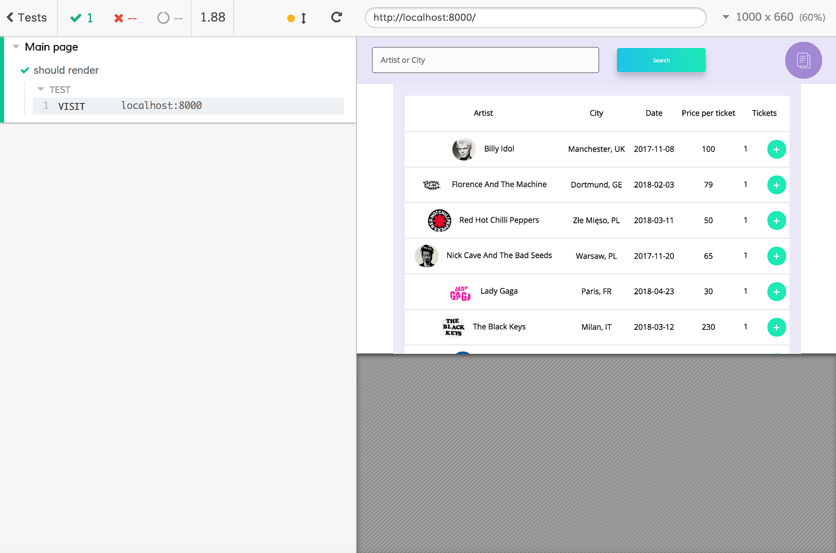Add Lady Gaga ticket with plus button
Viewport: 836px width, 553px height.
click(x=776, y=292)
